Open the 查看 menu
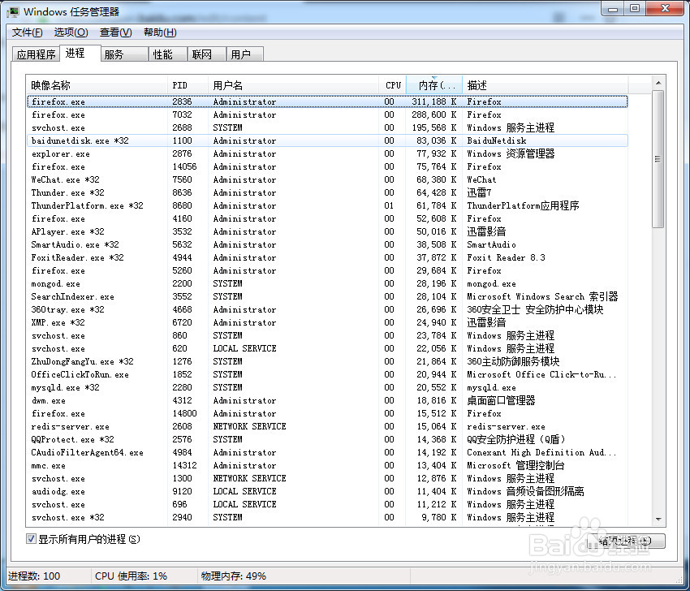Viewport: 690px width, 591px height. [x=114, y=32]
